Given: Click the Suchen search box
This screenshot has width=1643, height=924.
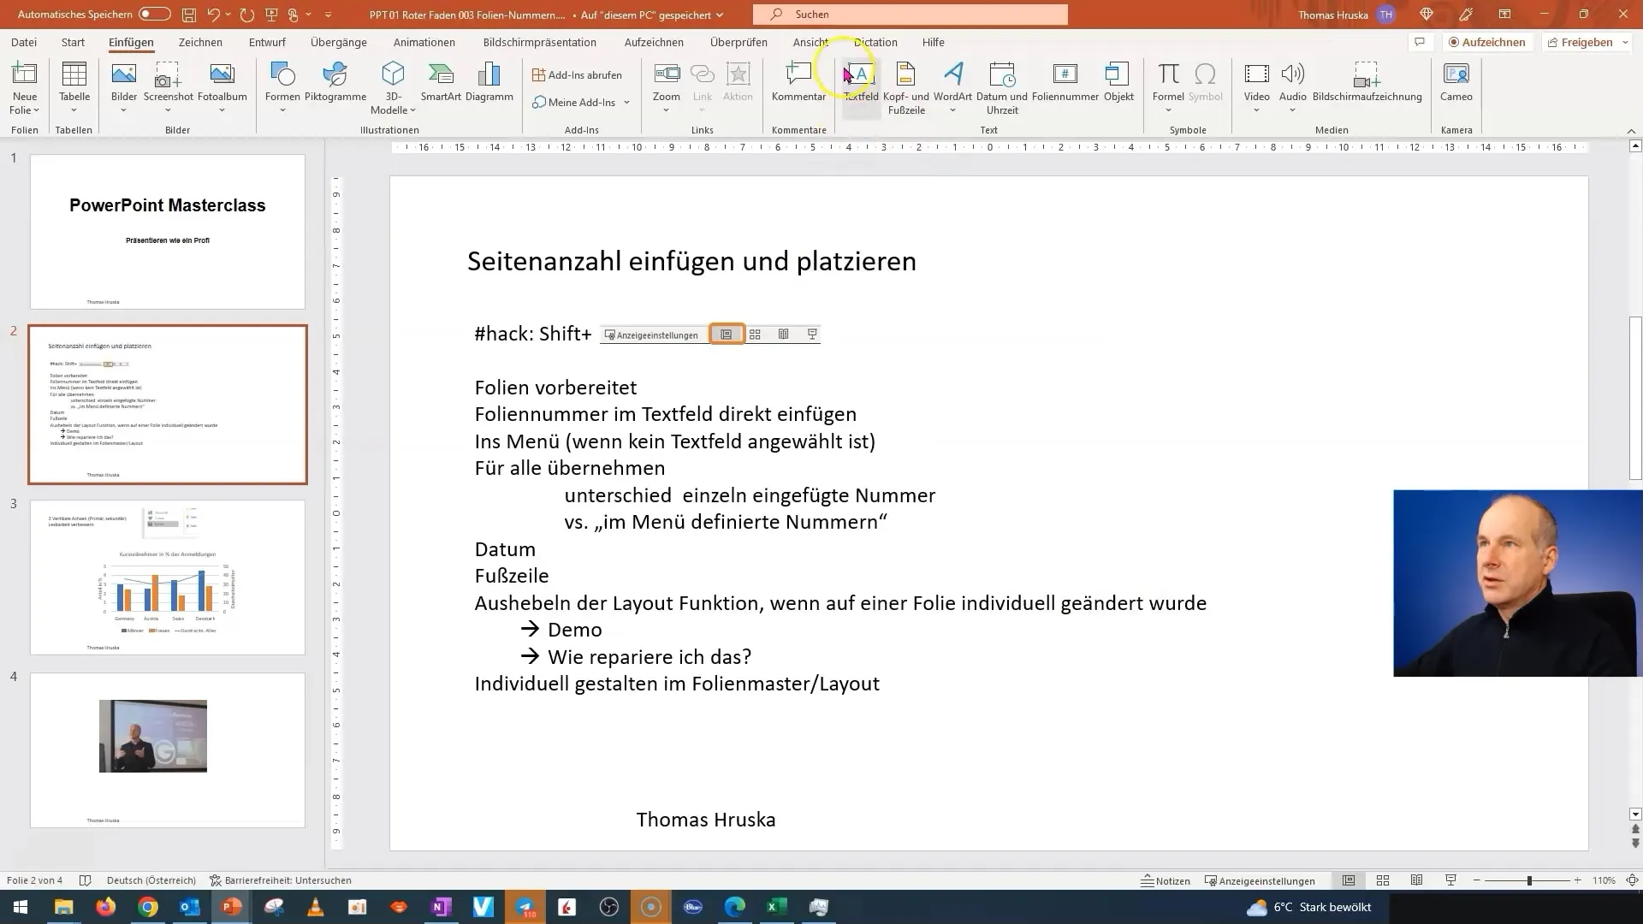Looking at the screenshot, I should pos(910,15).
